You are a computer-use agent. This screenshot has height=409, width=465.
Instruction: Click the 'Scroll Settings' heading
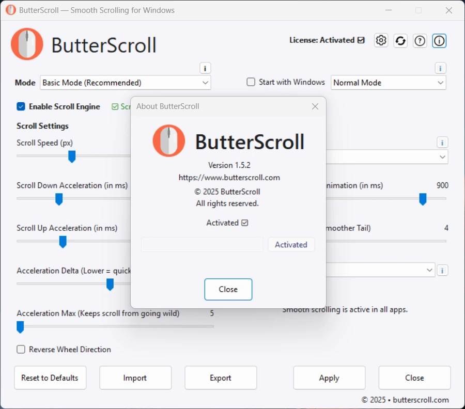(42, 126)
